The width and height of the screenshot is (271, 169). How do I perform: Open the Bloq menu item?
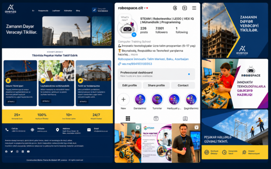pyautogui.click(x=78, y=10)
